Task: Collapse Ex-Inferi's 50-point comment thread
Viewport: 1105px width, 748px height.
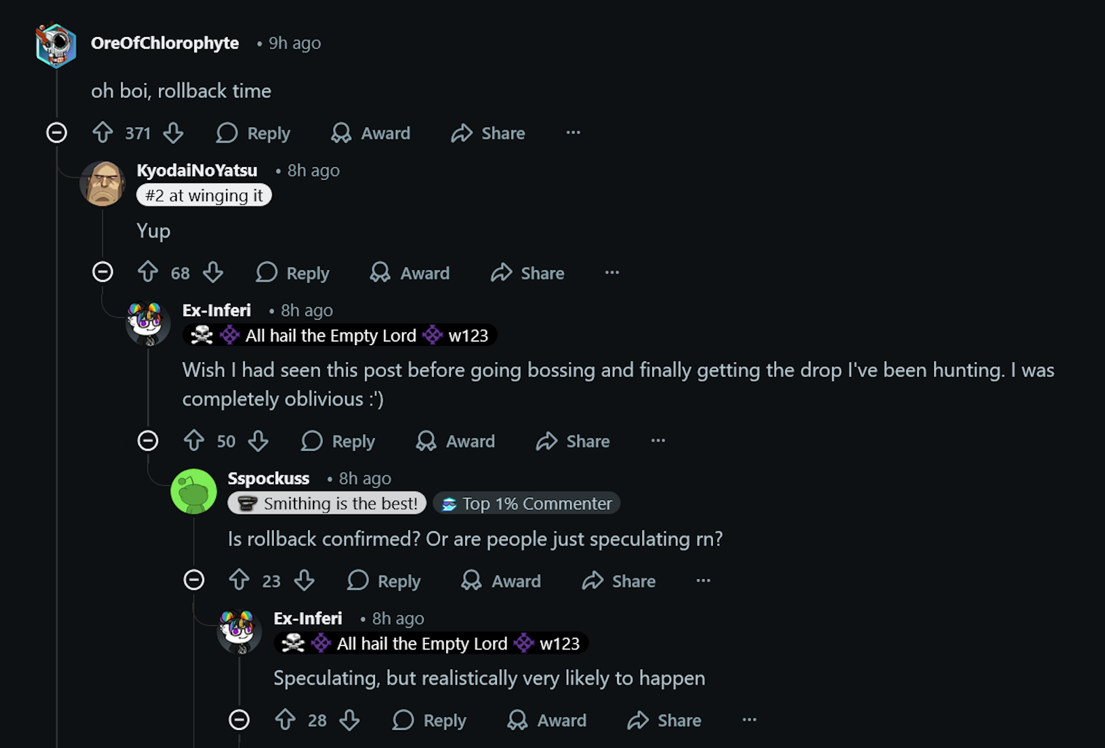Action: 148,441
